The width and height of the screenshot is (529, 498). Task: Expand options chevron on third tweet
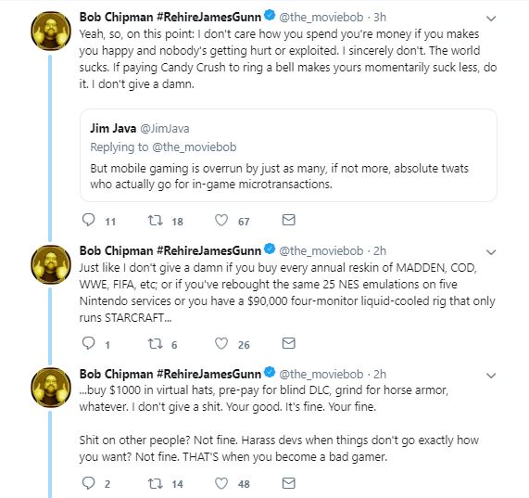491,376
